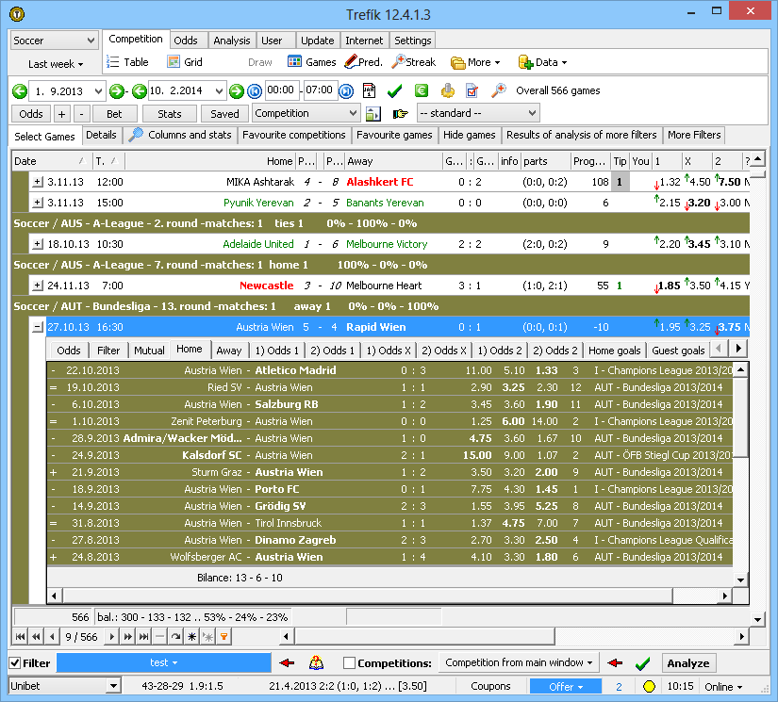Switch to Grid view
The image size is (778, 702).
(185, 62)
